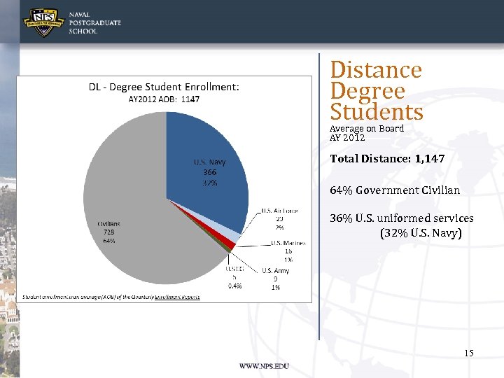
Task: Click the slide number 15
Action: [469, 353]
